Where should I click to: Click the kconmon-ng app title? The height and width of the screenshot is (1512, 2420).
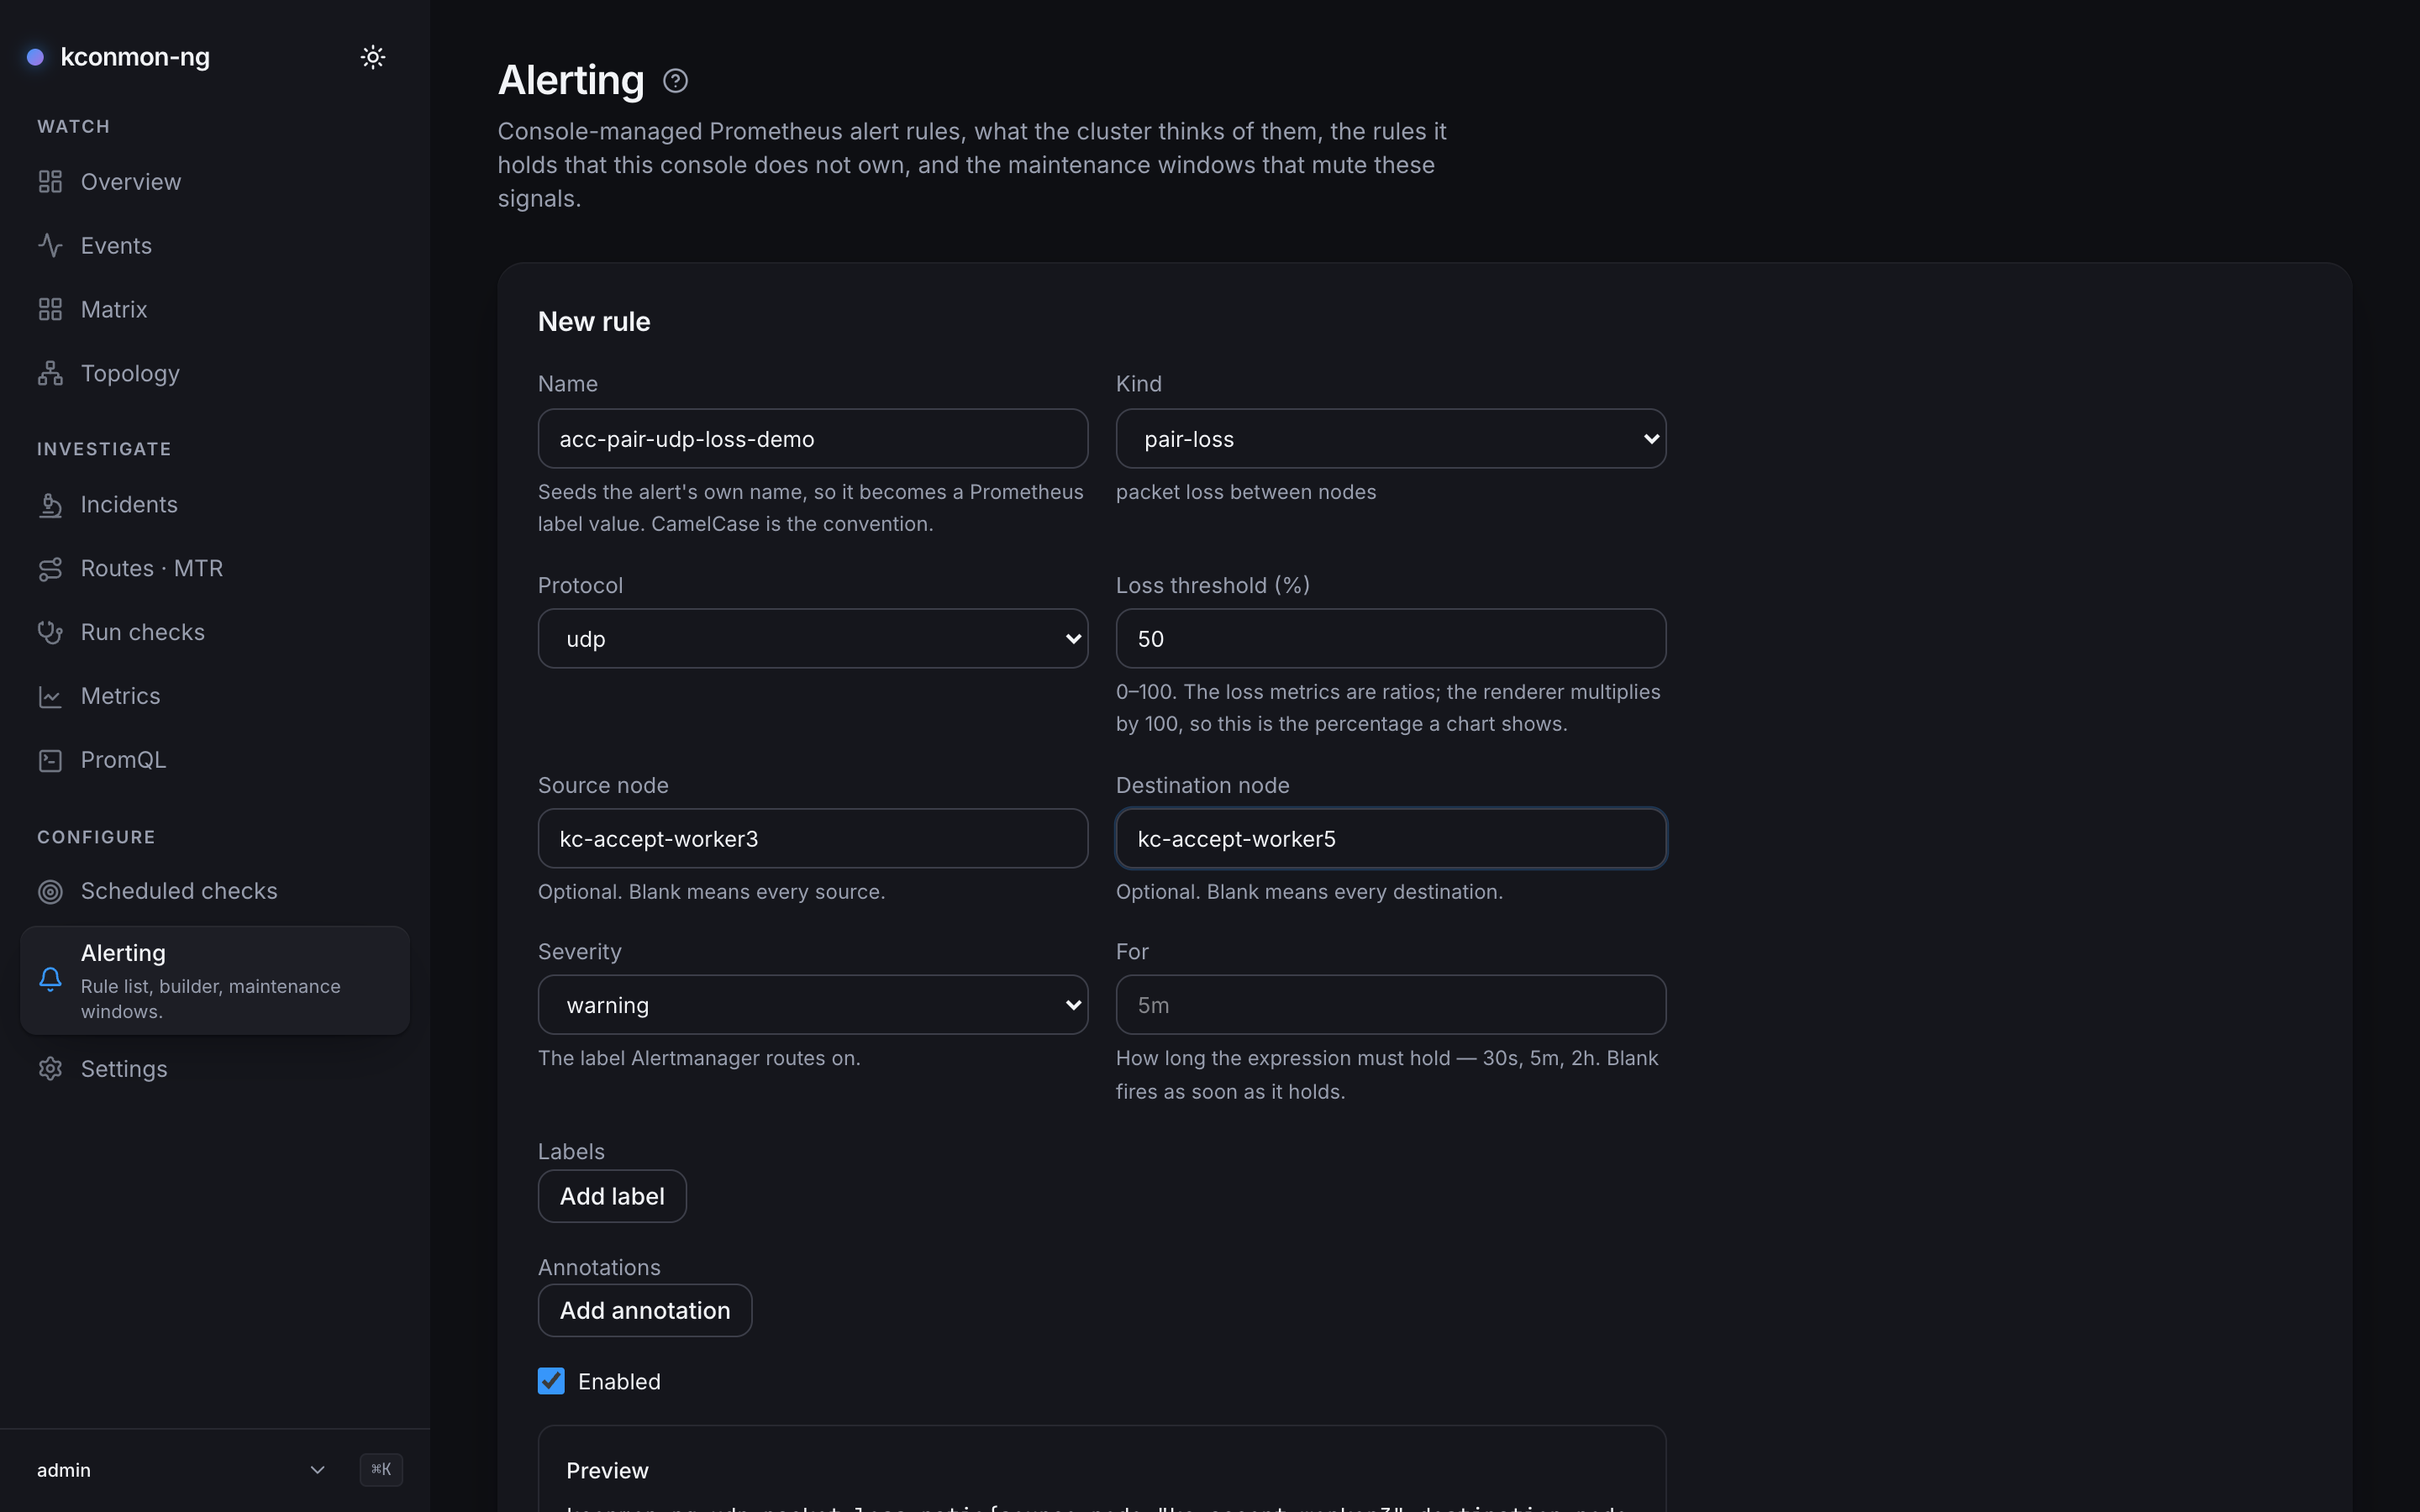[x=135, y=57]
